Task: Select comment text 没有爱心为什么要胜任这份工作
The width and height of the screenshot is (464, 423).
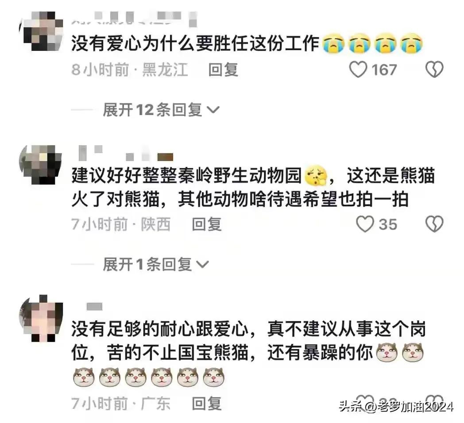Action: [x=195, y=43]
